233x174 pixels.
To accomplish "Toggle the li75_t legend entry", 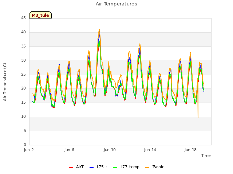I will 98,167.
